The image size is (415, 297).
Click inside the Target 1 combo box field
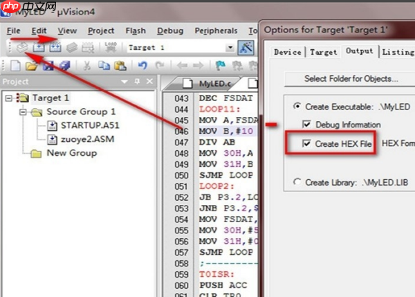click(176, 48)
